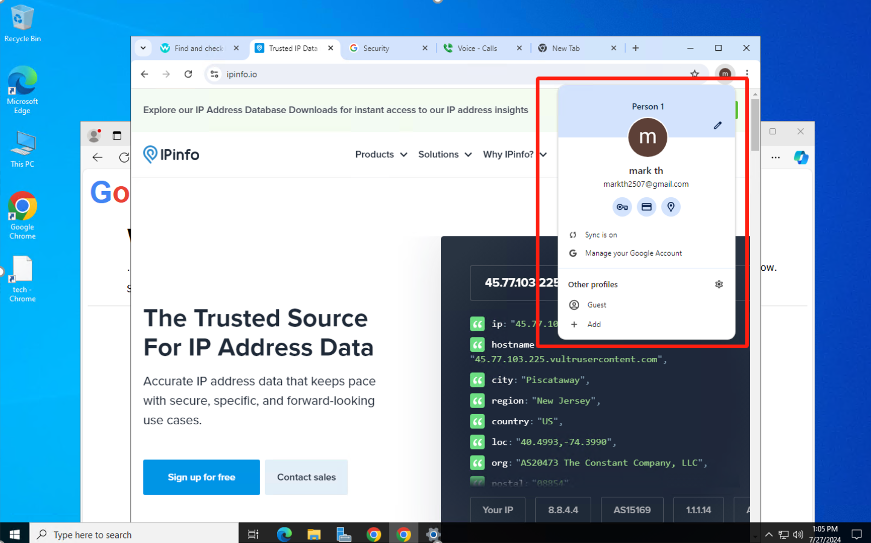Open Settings from the taskbar
871x543 pixels.
tap(433, 534)
